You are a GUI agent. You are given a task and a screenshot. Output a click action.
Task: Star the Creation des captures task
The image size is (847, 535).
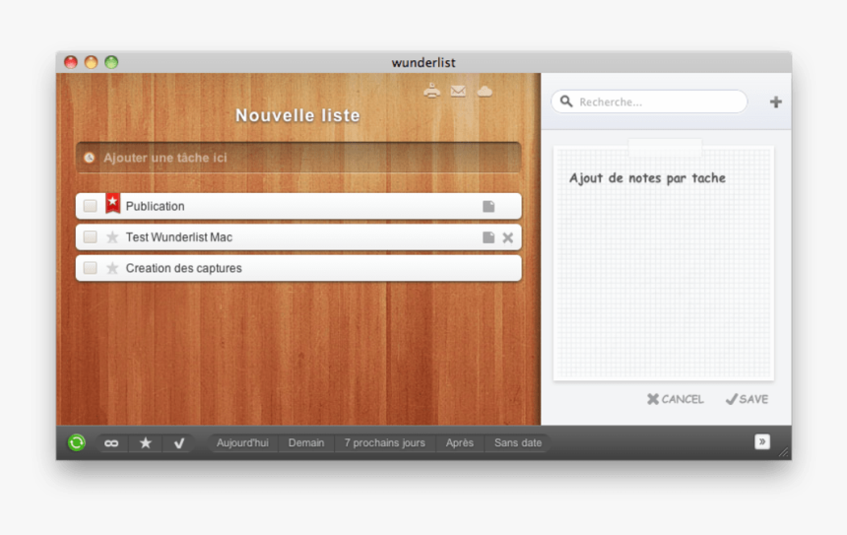coord(112,268)
